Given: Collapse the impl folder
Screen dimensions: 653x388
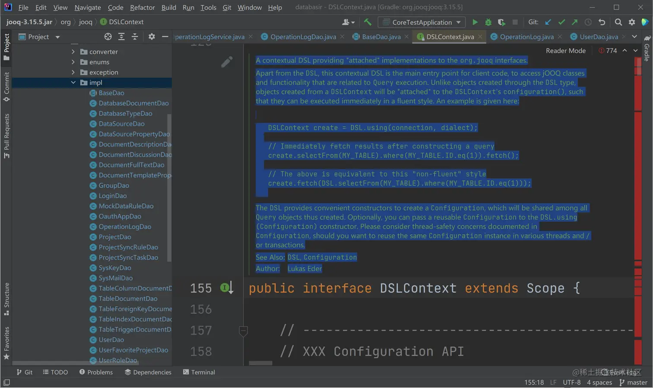Looking at the screenshot, I should coord(73,82).
